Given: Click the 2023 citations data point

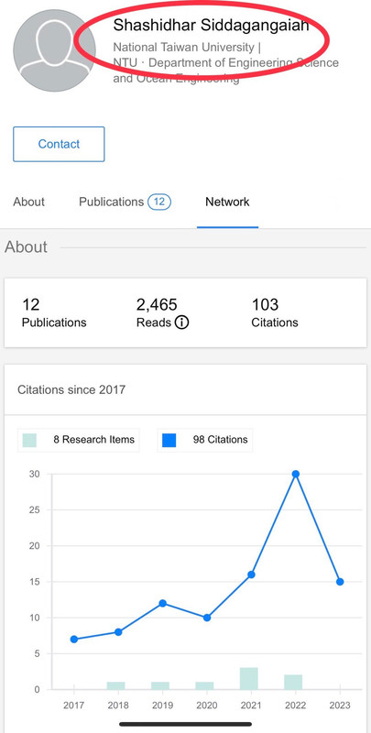Looking at the screenshot, I should 340,582.
